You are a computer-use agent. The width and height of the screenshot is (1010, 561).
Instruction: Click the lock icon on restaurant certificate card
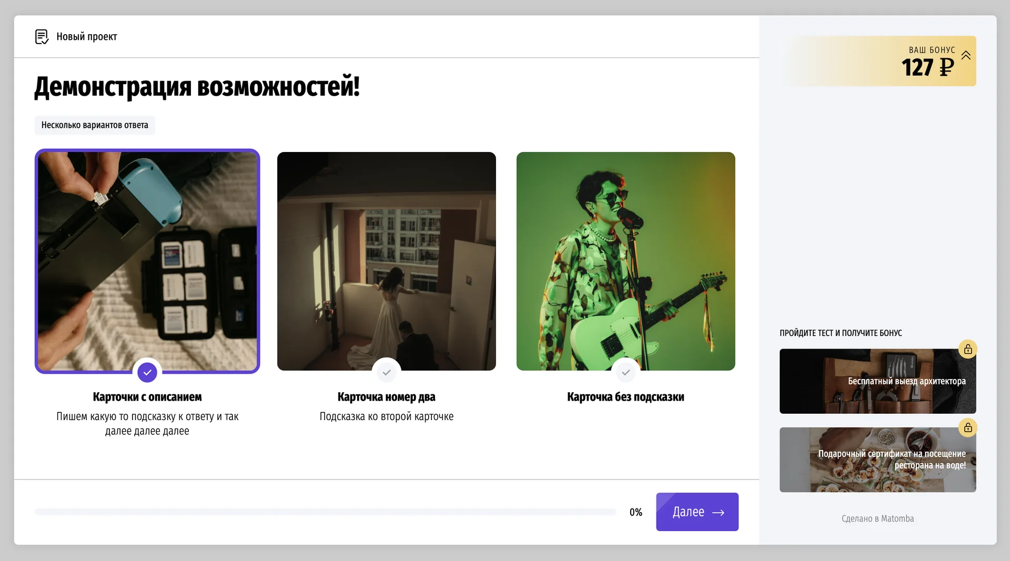968,427
